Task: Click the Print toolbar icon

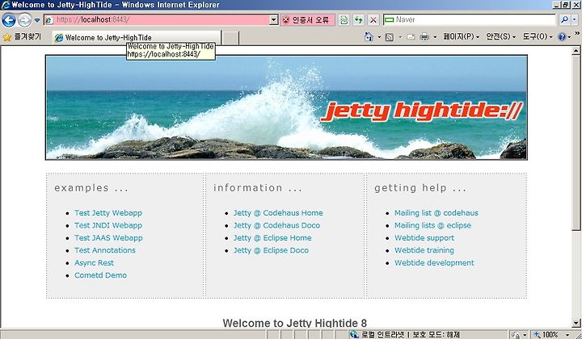Action: (424, 37)
